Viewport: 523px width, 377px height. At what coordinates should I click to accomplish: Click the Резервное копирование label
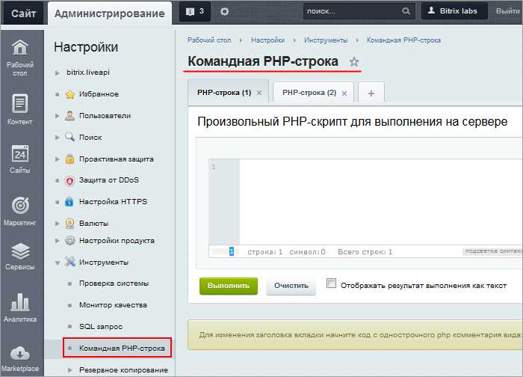pyautogui.click(x=123, y=370)
